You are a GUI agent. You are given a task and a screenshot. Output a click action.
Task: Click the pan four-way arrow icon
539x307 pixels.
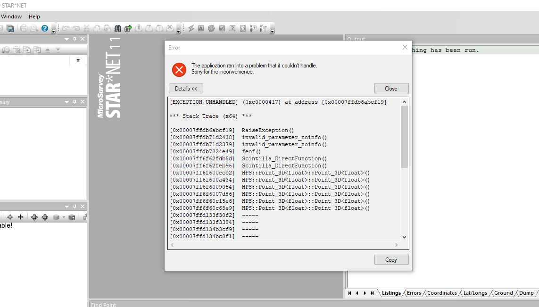pyautogui.click(x=20, y=217)
